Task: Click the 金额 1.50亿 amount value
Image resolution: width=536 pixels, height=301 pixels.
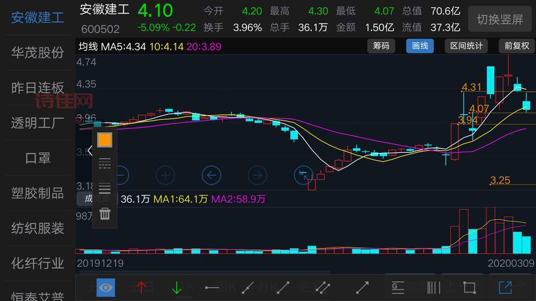Action: 379,27
